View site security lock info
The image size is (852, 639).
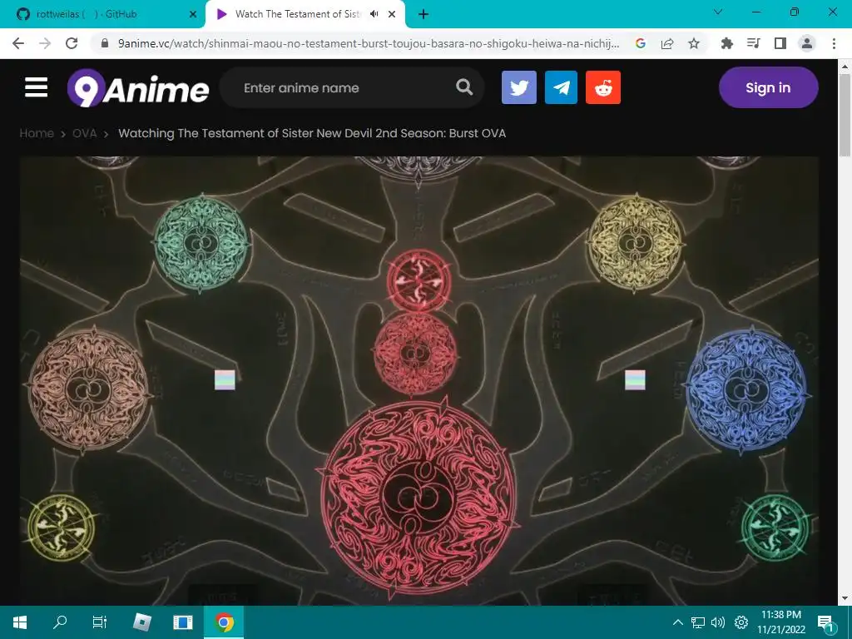point(105,43)
